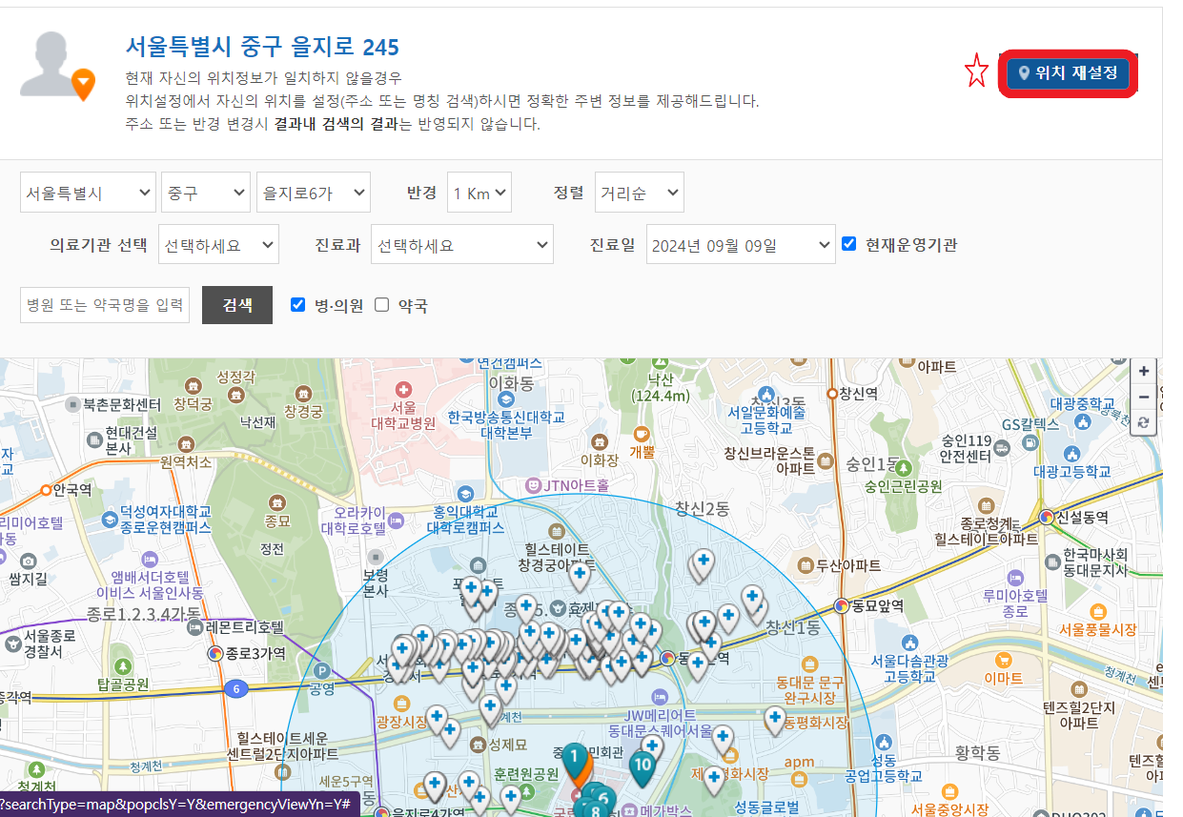The image size is (1183, 817).
Task: Open the 진료일 date dropdown
Action: [741, 244]
